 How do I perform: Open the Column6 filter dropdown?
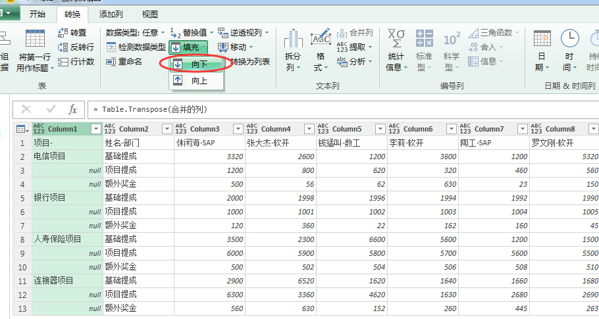point(451,129)
